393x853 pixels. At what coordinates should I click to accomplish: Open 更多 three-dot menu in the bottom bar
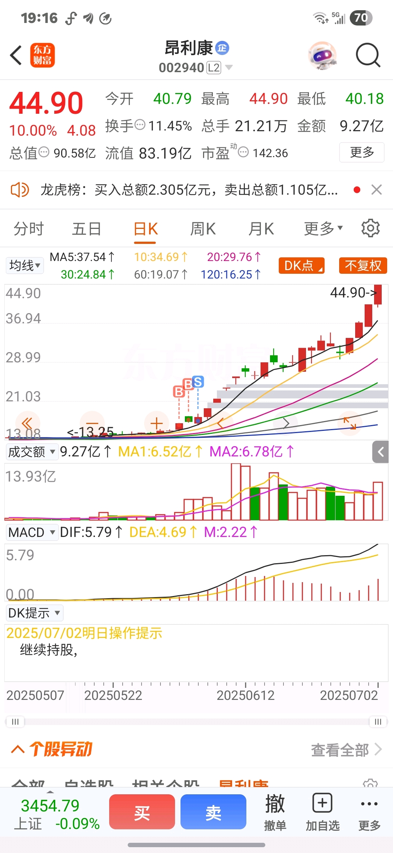tap(369, 812)
